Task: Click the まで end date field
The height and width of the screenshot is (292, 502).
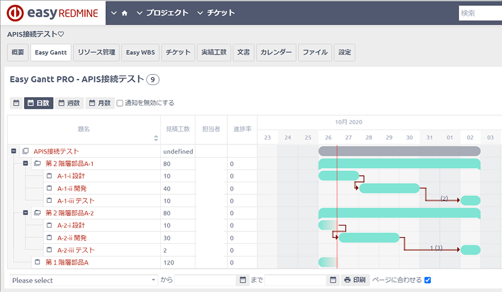Action: click(x=295, y=280)
